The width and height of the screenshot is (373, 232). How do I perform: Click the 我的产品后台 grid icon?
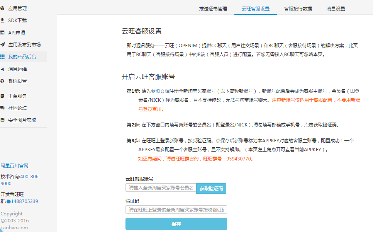click(2, 57)
